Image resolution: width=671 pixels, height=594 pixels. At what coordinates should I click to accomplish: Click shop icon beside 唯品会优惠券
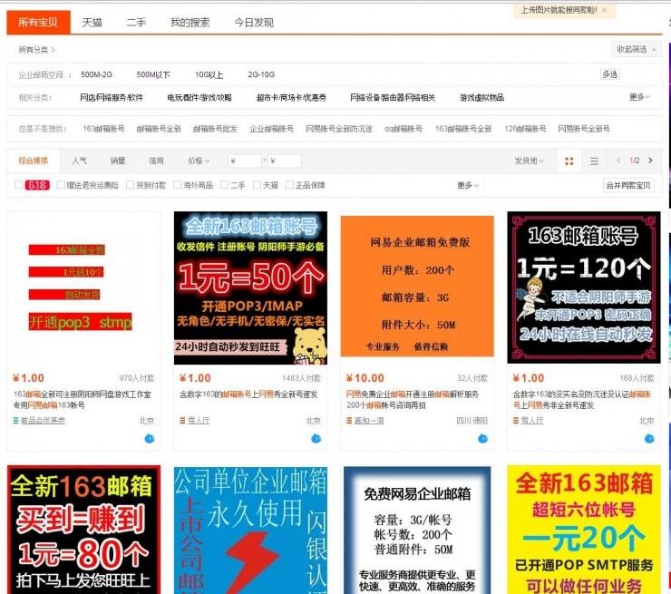coord(15,421)
